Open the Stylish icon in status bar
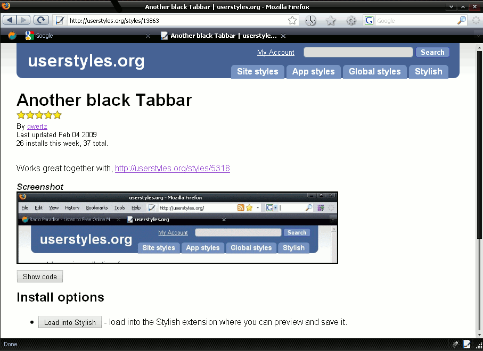The width and height of the screenshot is (483, 351). [x=466, y=344]
